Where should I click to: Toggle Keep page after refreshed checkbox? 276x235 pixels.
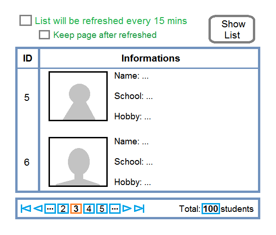(44, 35)
